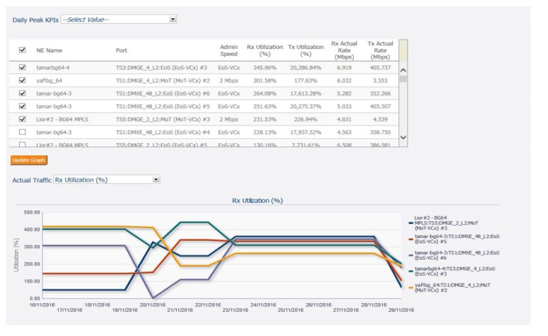This screenshot has width=548, height=336.
Task: Click dark blue Lior#2 legend swatch
Action: 410,223
